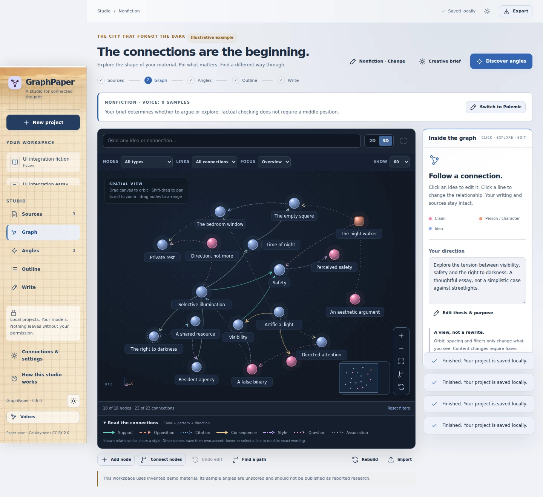Screen dimensions: 543x497
Task: Open How this studio works
Action: click(43, 378)
